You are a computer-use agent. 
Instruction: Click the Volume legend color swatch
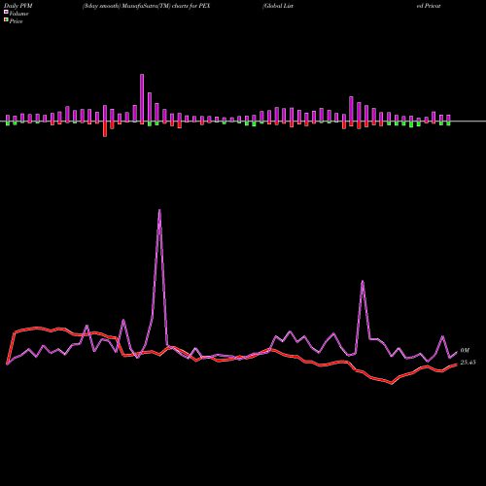[x=6, y=12]
